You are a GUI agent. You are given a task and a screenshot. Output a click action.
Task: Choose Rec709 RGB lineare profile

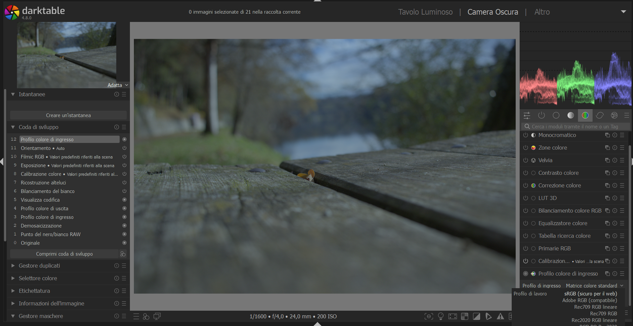(595, 307)
